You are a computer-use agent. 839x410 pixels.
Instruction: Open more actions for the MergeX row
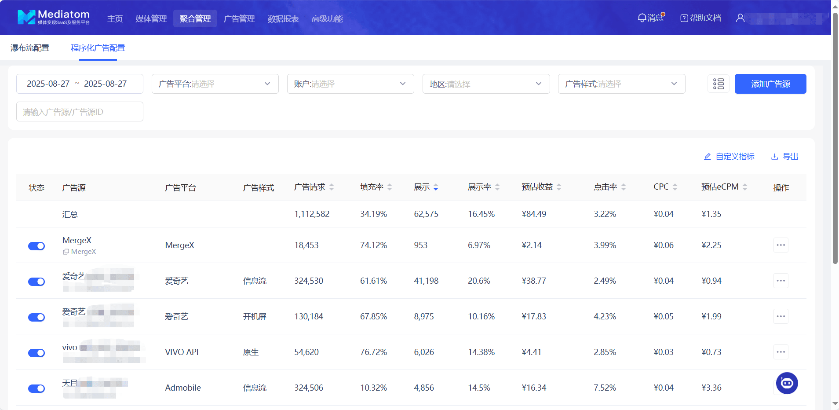pos(781,245)
